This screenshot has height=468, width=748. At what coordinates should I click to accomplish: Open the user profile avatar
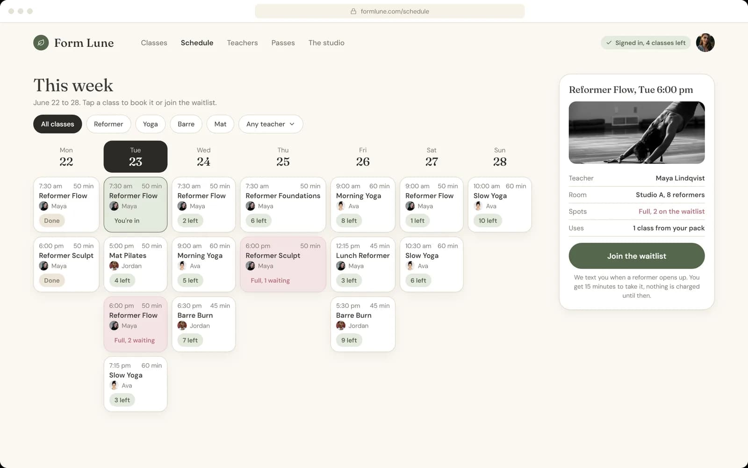point(705,43)
